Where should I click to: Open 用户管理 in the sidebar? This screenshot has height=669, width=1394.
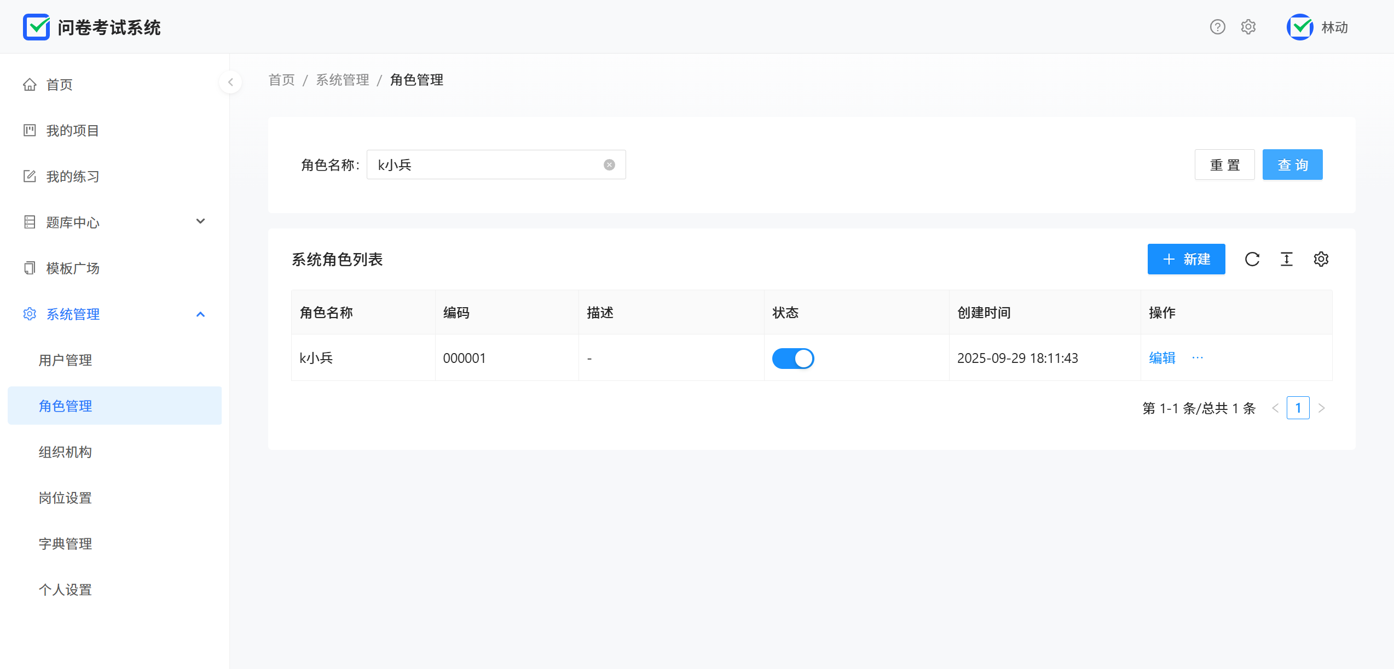click(x=65, y=360)
